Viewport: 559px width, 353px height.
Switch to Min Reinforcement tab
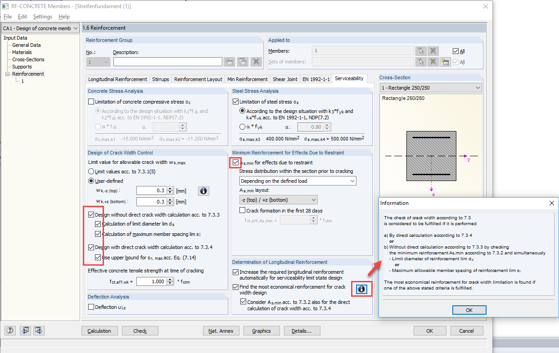[x=247, y=79]
